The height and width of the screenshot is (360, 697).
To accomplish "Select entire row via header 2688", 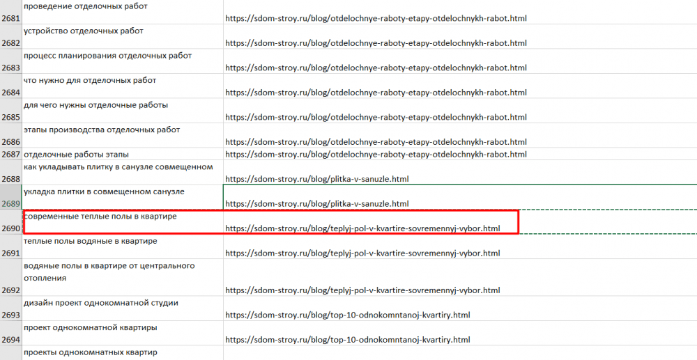I will tap(10, 172).
